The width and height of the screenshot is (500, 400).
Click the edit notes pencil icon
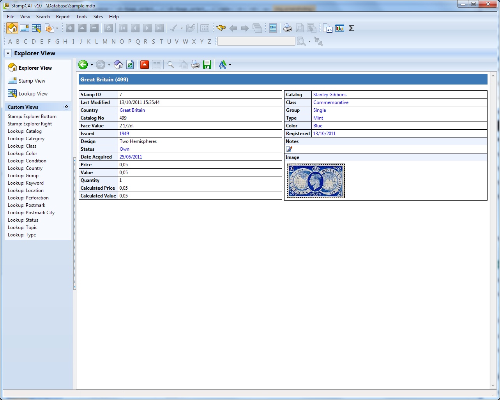pyautogui.click(x=289, y=149)
